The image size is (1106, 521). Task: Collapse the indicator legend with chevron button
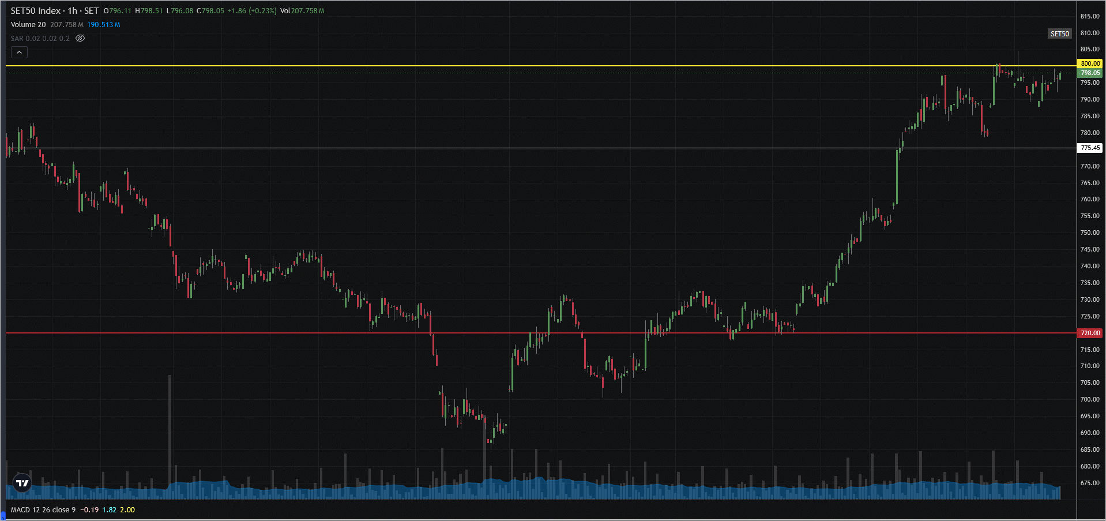pos(19,53)
